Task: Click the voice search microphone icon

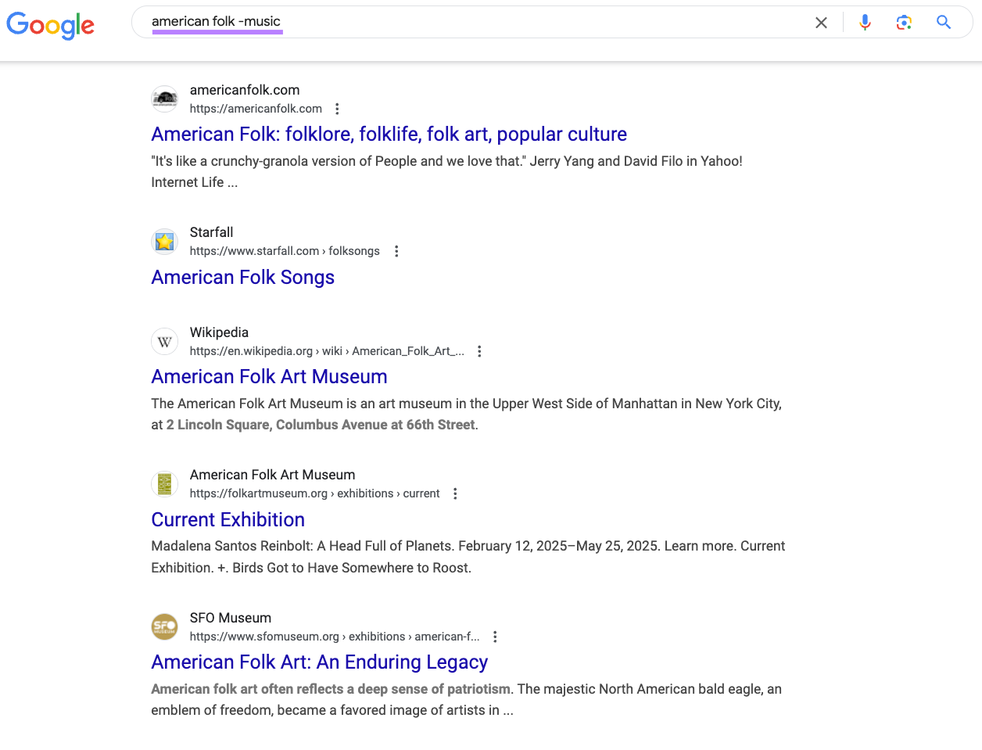Action: [865, 22]
